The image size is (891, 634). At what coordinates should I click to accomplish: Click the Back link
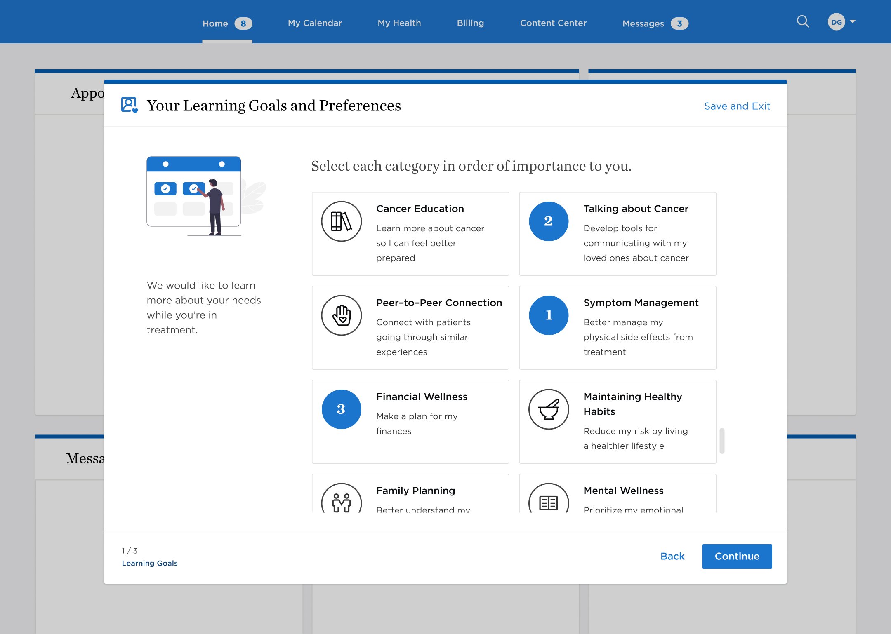coord(672,556)
